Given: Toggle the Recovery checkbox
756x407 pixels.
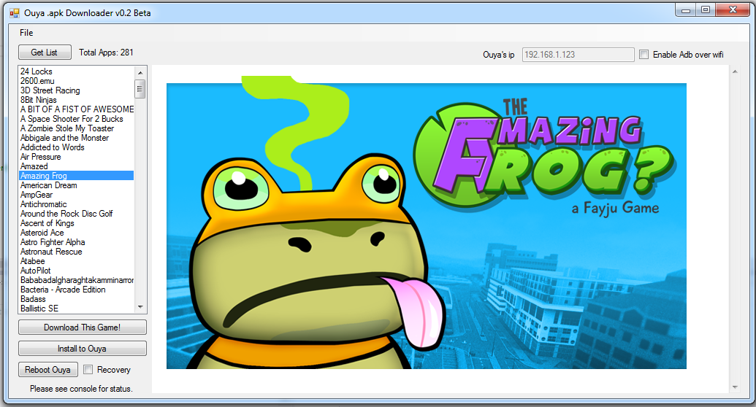Looking at the screenshot, I should point(88,369).
